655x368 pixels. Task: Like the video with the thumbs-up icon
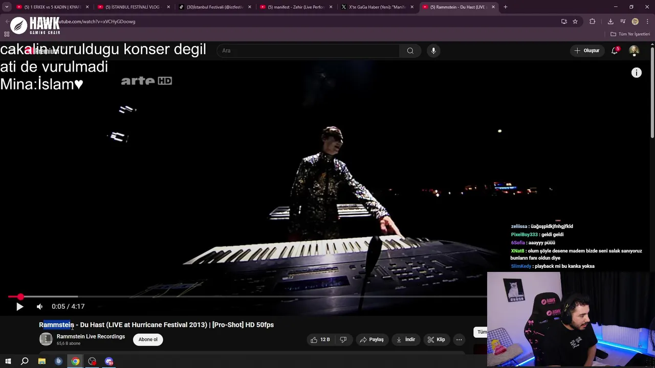[320, 339]
